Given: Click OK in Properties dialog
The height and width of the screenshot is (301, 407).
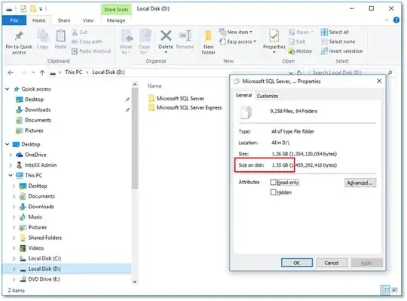Looking at the screenshot, I should 297,263.
